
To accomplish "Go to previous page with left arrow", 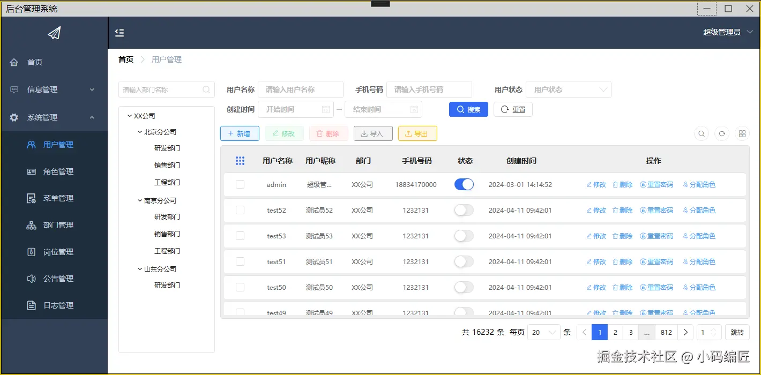I will click(584, 333).
